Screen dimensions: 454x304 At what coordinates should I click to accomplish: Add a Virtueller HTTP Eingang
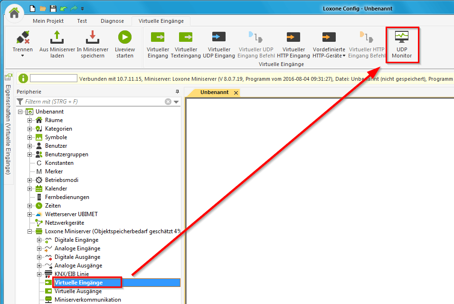click(x=293, y=45)
